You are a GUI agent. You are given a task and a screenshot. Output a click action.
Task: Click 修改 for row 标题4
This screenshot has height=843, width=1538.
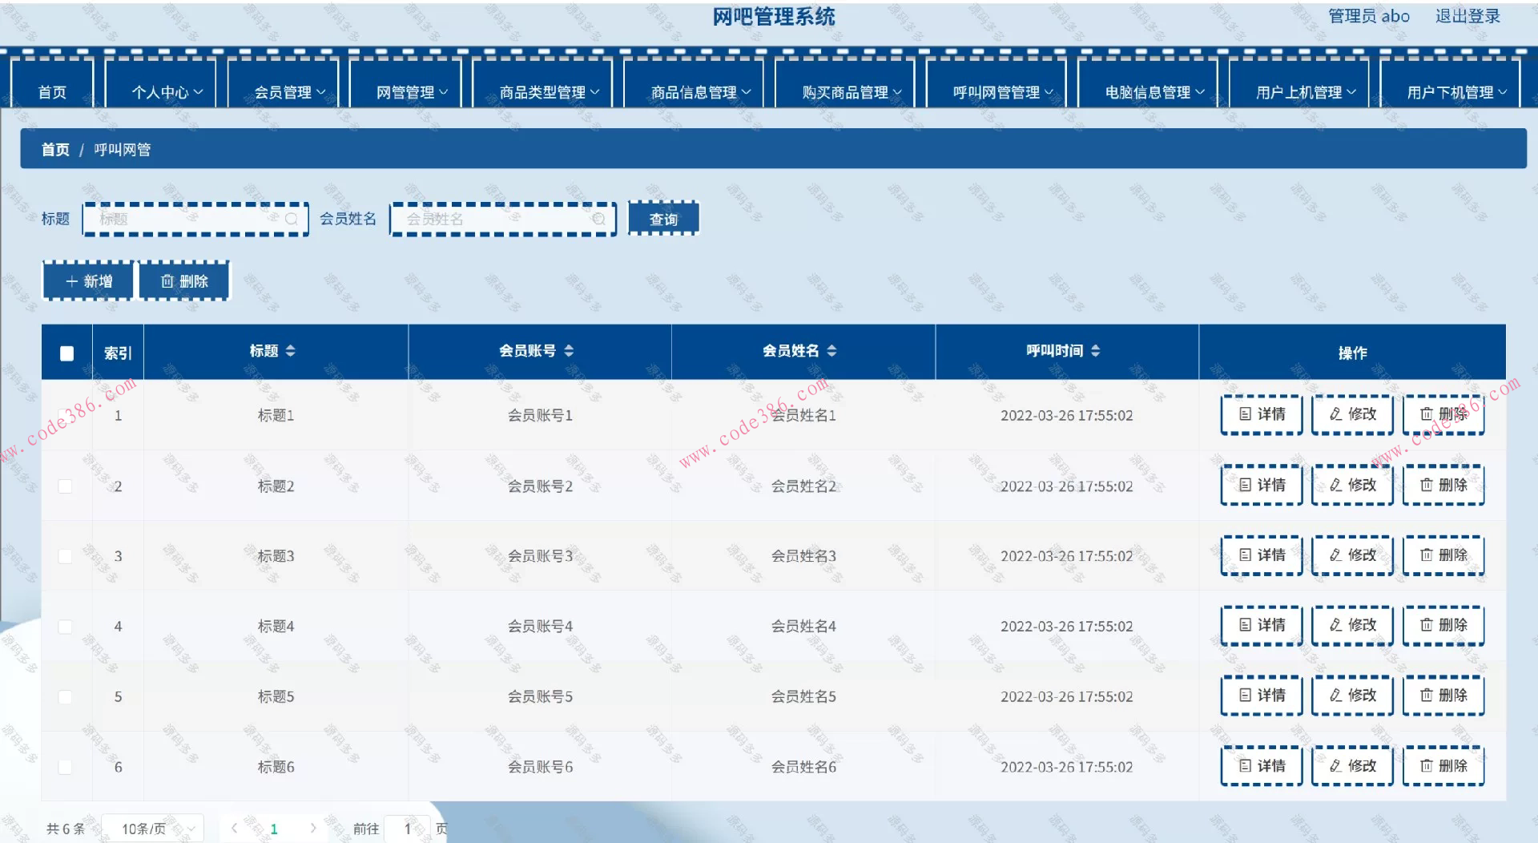1352,625
